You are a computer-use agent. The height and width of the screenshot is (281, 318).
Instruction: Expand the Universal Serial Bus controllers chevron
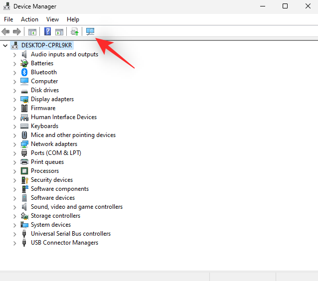point(15,234)
